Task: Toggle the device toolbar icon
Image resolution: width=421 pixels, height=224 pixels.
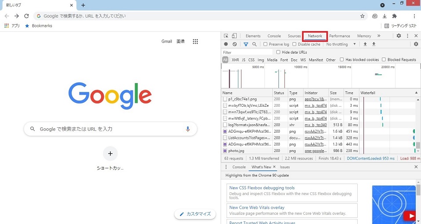Action: (x=234, y=36)
